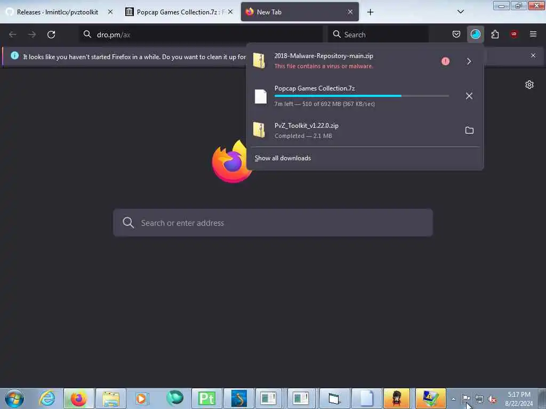Screen dimensions: 546x409
Task: Click the network tray icon
Action: [x=479, y=399]
